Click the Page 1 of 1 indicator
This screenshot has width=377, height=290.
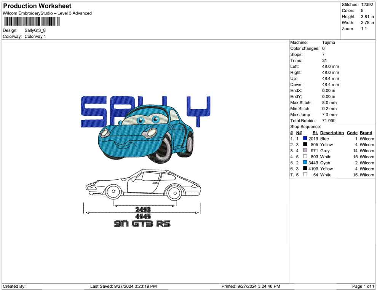[x=363, y=287]
